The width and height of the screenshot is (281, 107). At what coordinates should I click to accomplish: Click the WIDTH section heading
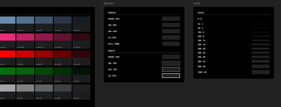pos(112,51)
